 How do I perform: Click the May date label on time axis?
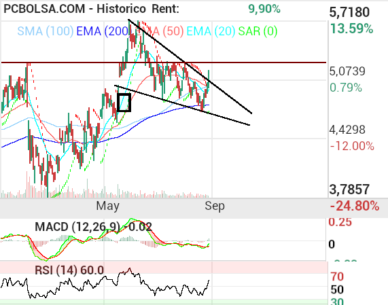coord(107,206)
